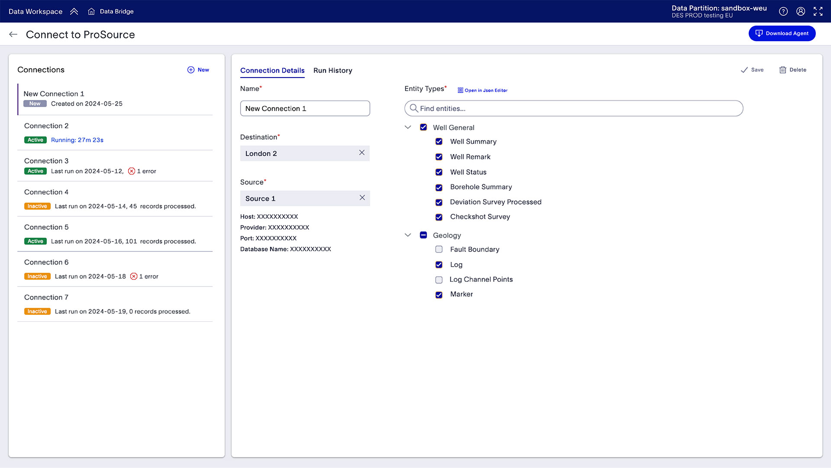Click the Active badge on Connection 5

coord(35,241)
